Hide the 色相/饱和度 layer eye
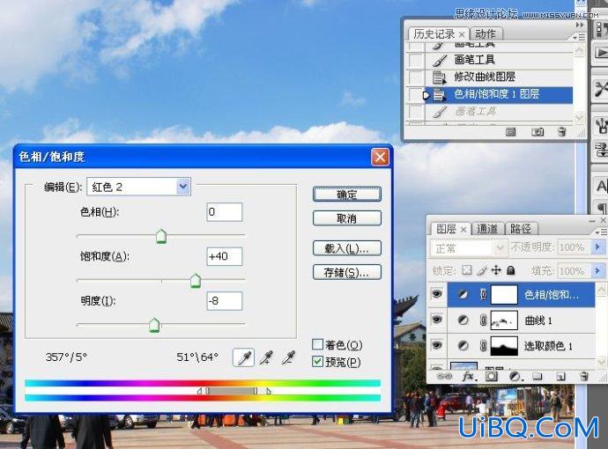The height and width of the screenshot is (449, 608). [436, 294]
